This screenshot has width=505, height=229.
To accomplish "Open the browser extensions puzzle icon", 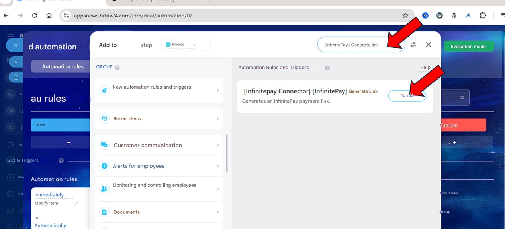I will click(x=483, y=16).
